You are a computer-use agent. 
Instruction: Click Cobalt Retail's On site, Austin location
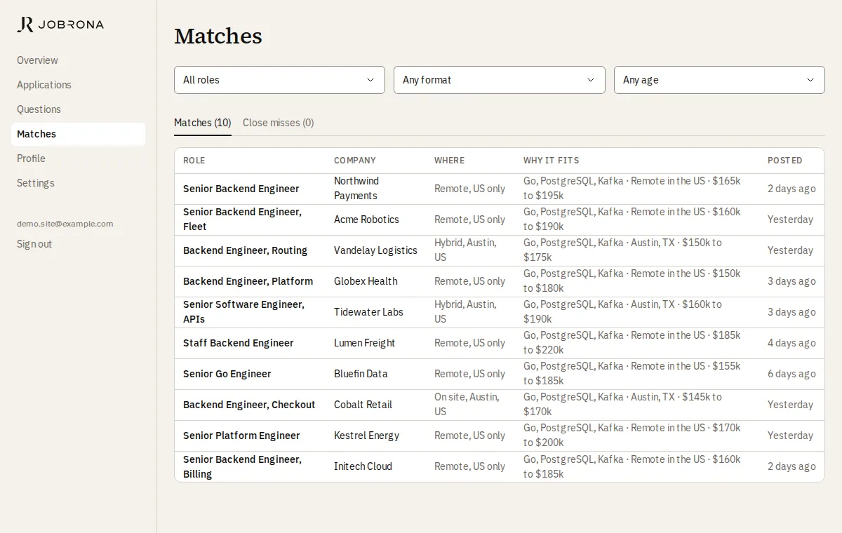pyautogui.click(x=467, y=405)
